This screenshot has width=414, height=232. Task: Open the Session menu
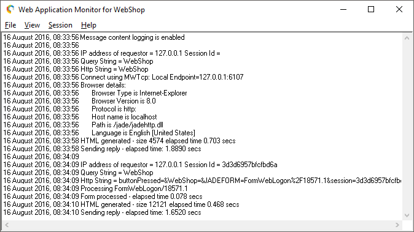pos(60,25)
